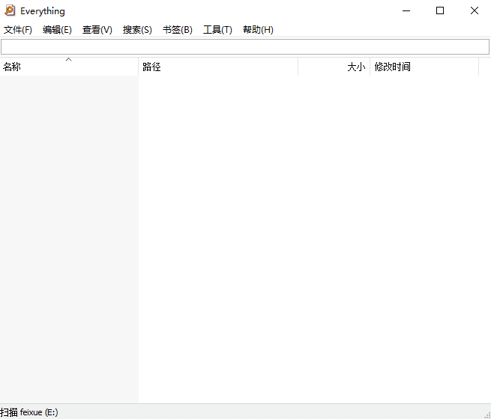Click the search input field
Screen dimensions: 491x419
[x=245, y=47]
